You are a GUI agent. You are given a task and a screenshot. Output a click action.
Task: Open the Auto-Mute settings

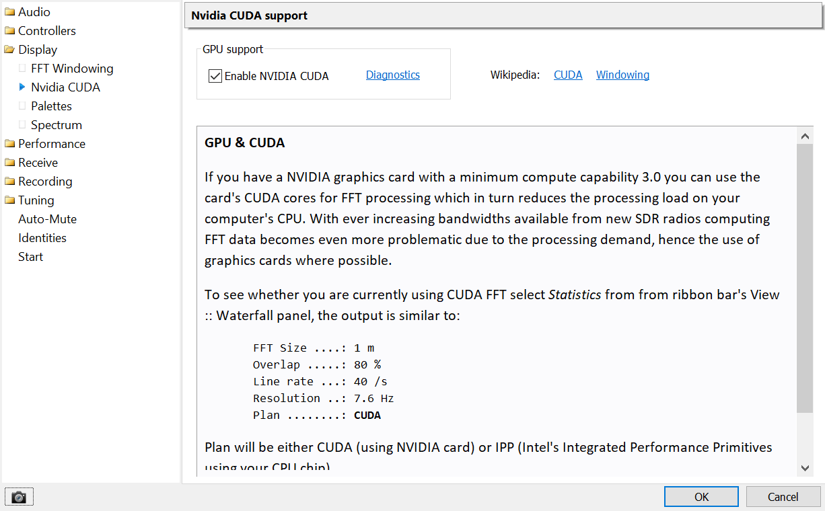[47, 219]
